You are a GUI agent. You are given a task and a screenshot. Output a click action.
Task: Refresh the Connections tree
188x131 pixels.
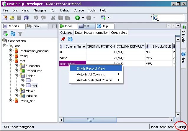pyautogui.click(x=13, y=34)
